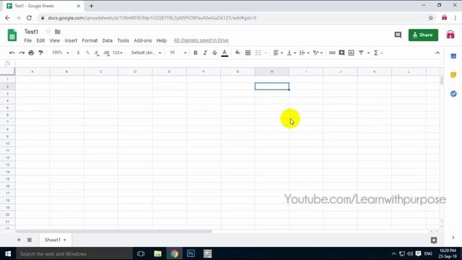Click the filter icon in toolbar
This screenshot has width=462, height=260.
tap(361, 53)
